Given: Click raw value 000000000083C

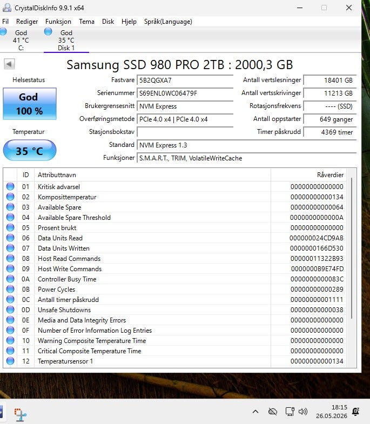Looking at the screenshot, I should tap(317, 279).
